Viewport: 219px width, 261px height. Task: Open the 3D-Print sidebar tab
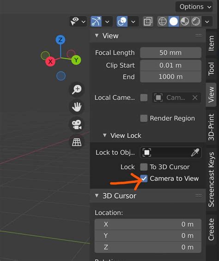tap(211, 127)
